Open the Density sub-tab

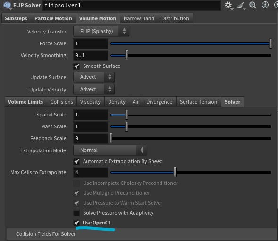pyautogui.click(x=117, y=102)
